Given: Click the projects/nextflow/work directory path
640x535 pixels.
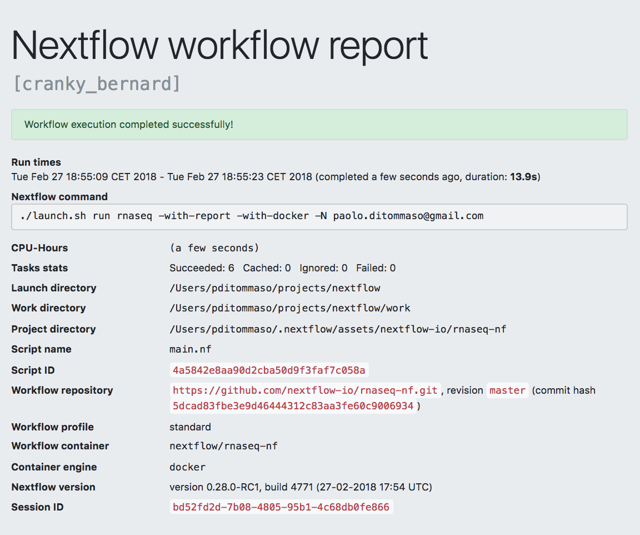Looking at the screenshot, I should click(290, 308).
